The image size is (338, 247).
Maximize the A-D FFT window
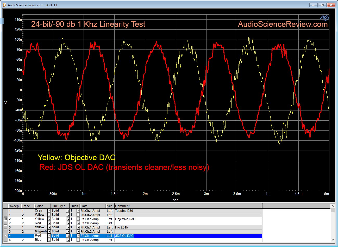pyautogui.click(x=322, y=5)
